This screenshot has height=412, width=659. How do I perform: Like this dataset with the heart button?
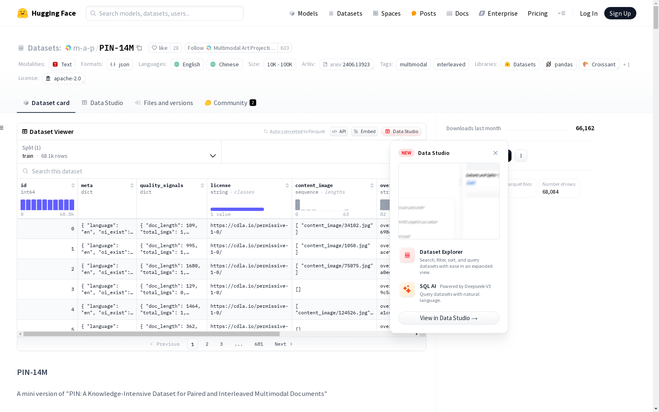pos(159,48)
